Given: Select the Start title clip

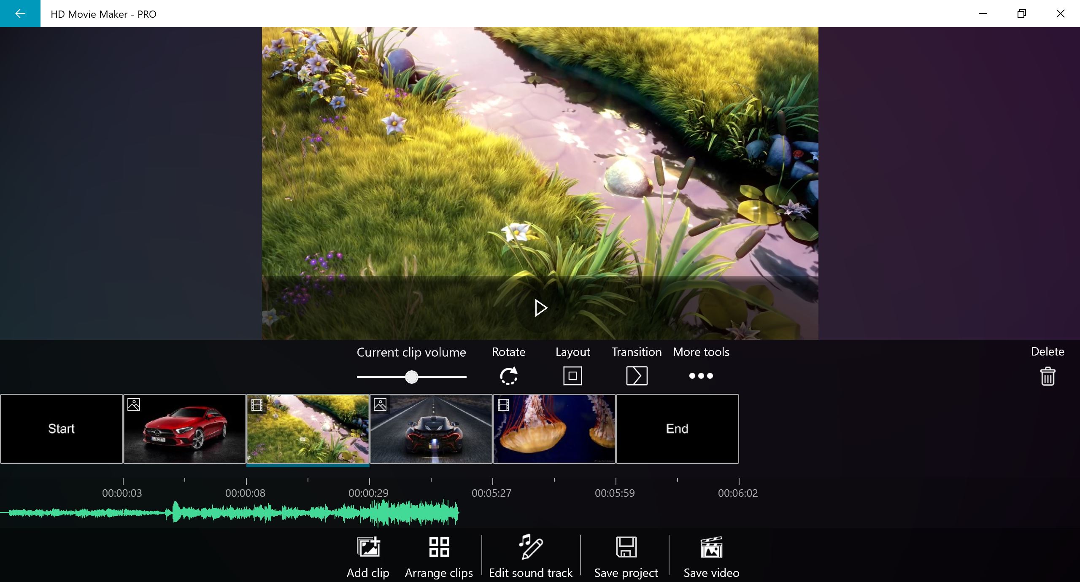Looking at the screenshot, I should pyautogui.click(x=62, y=429).
